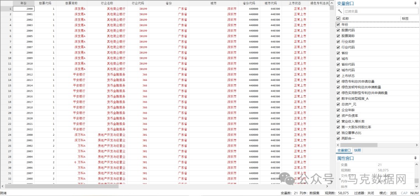Select row number 13 header
This screenshot has height=196, width=420.
pyautogui.click(x=7, y=74)
